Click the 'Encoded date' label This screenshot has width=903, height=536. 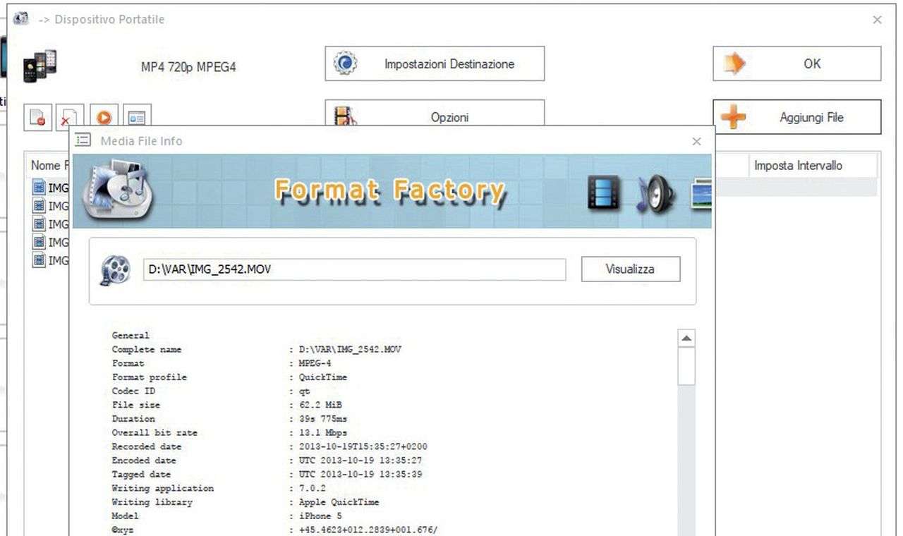pos(144,461)
